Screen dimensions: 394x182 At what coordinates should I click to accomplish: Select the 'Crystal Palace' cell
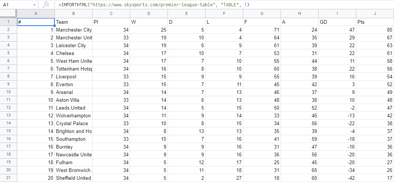[74, 123]
